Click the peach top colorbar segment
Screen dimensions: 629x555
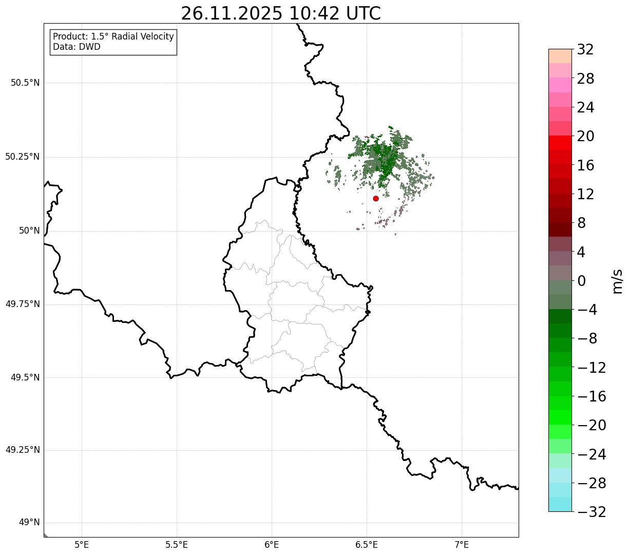(560, 56)
